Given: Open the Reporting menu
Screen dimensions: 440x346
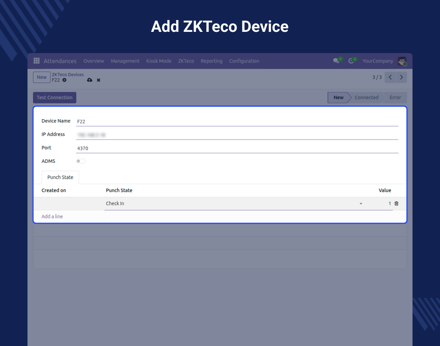Looking at the screenshot, I should pos(212,61).
